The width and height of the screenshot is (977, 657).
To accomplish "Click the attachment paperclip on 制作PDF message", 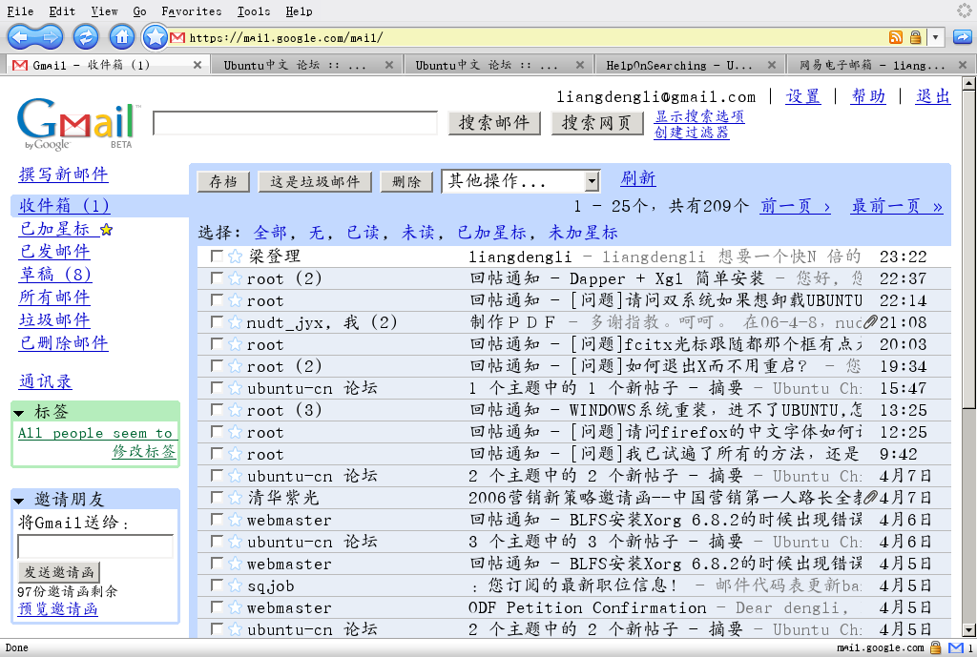I will 870,322.
